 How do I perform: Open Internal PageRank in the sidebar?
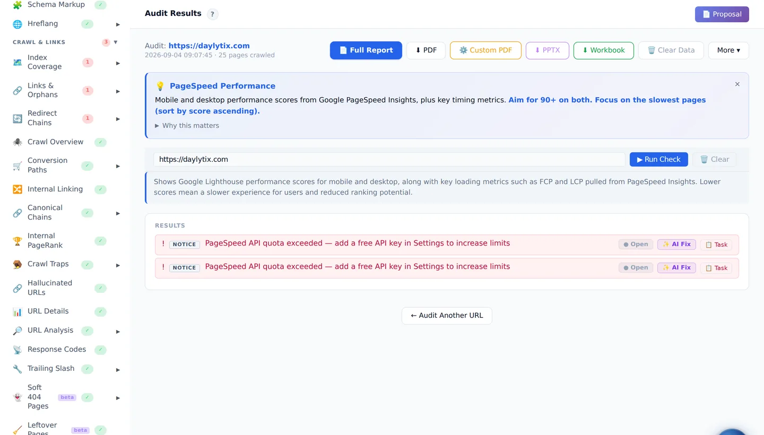click(x=45, y=241)
